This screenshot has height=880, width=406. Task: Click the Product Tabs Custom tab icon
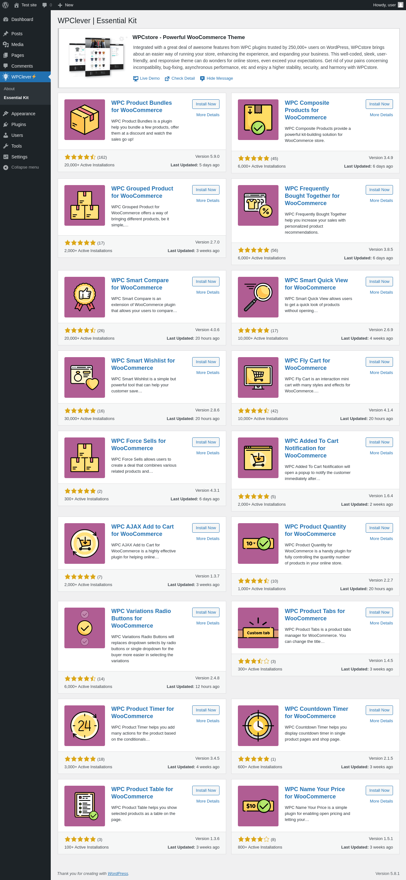pos(258,628)
